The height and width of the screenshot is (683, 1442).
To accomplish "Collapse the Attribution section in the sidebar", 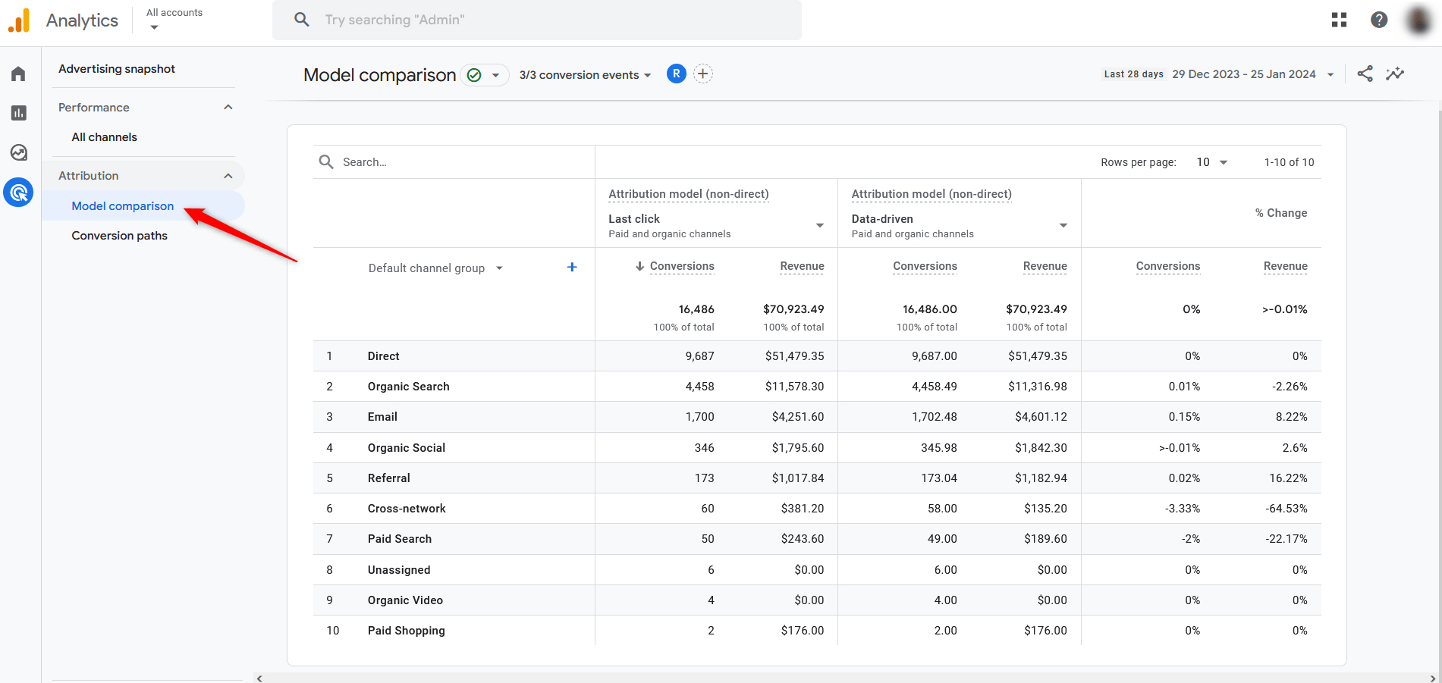I will click(x=228, y=175).
